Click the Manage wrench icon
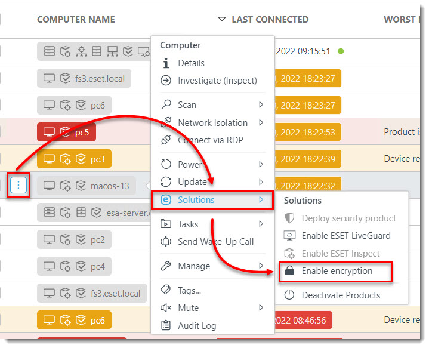Viewport: 429px width, 348px height. pos(166,266)
